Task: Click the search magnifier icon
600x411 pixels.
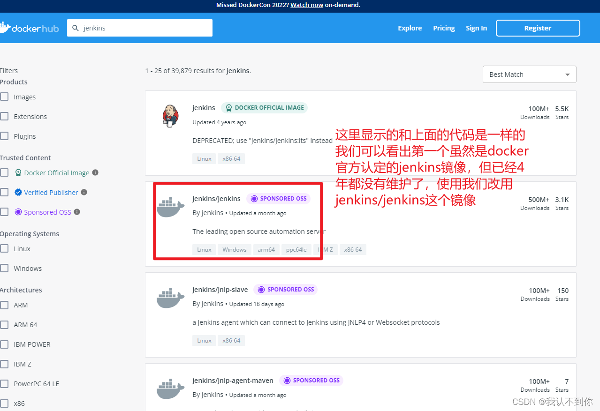Action: pyautogui.click(x=76, y=28)
